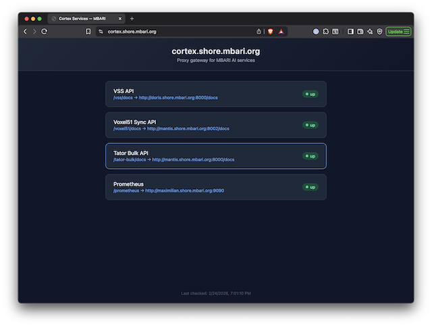Open the blue circular extension icon
This screenshot has height=327, width=432.
[x=316, y=32]
